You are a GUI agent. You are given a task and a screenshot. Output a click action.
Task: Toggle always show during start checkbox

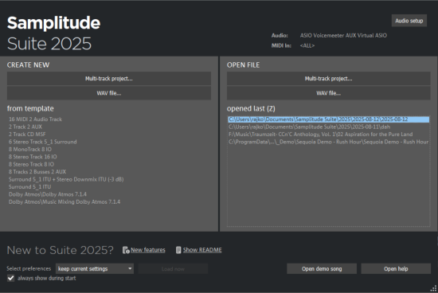10,278
